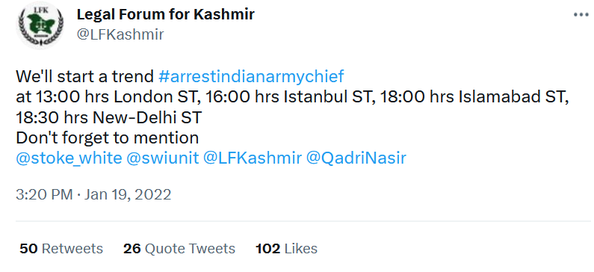View the 102 Likes list
Viewport: 594px width, 272px height.
coord(286,249)
